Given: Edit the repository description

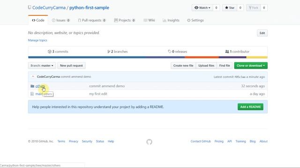Looking at the screenshot, I should (x=262, y=33).
